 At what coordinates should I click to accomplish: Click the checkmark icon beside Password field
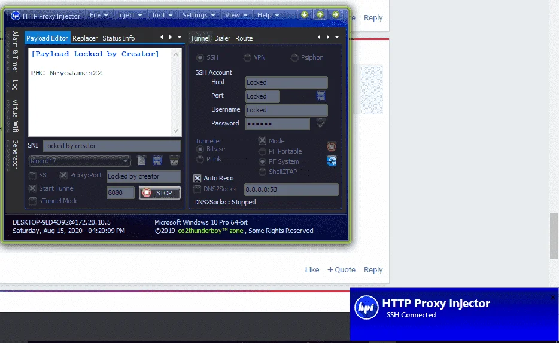click(x=321, y=123)
